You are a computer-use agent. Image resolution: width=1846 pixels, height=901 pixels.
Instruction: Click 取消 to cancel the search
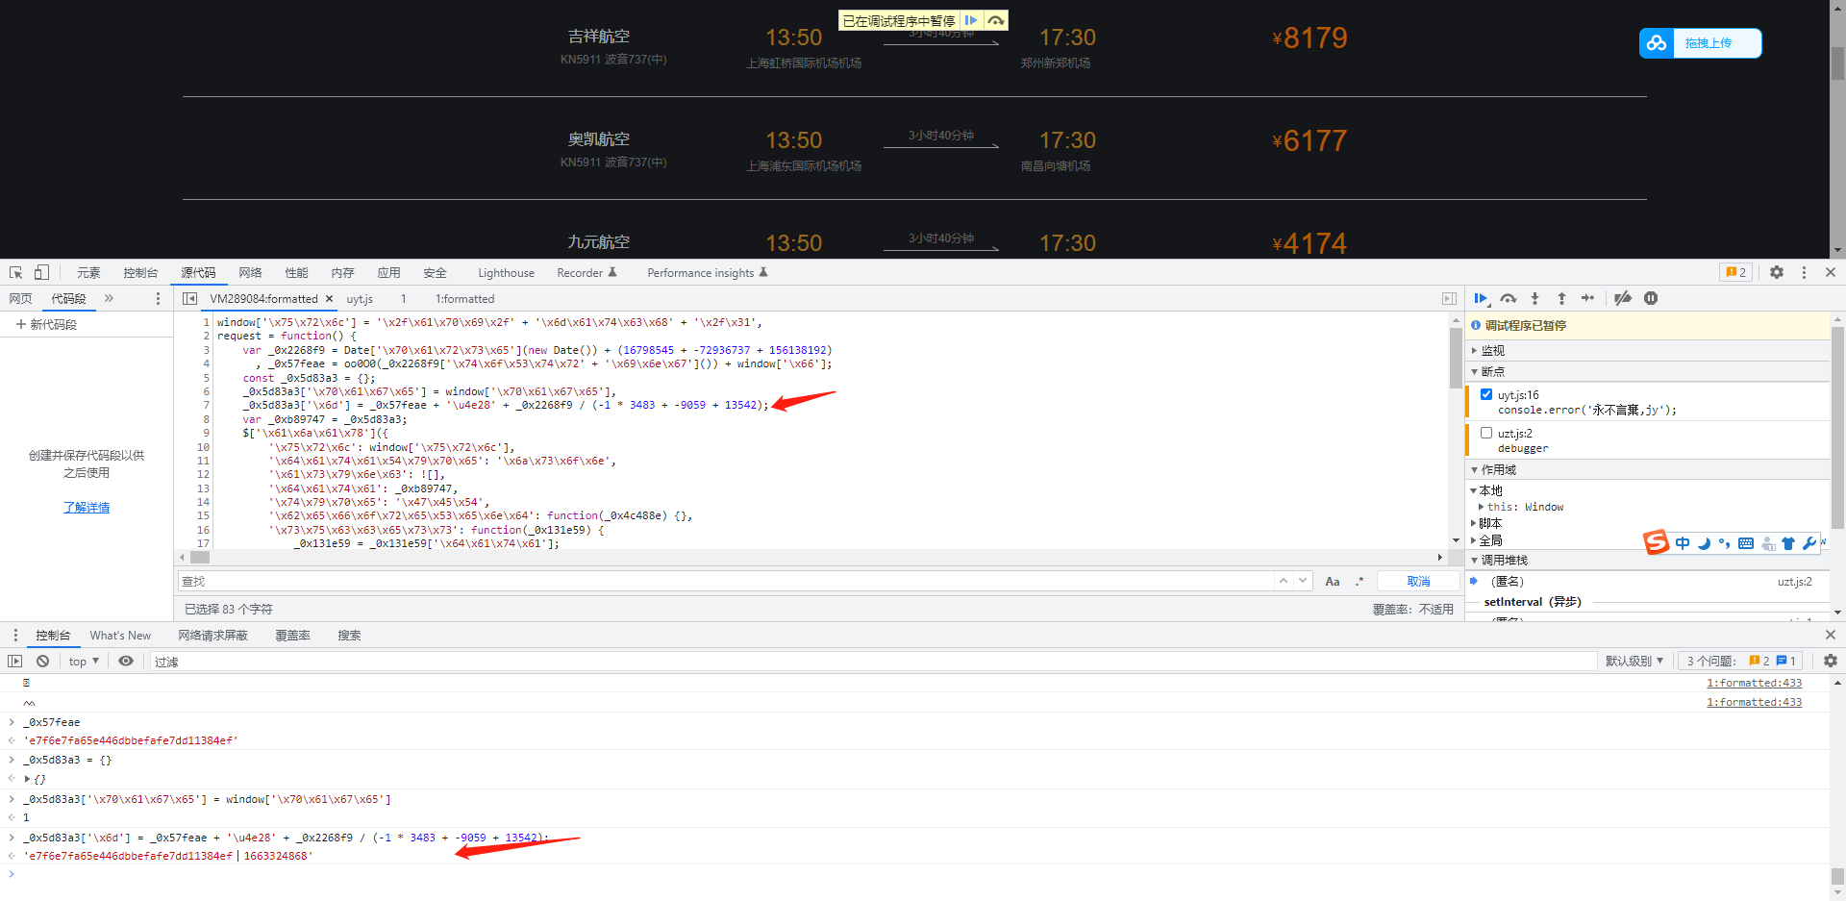tap(1418, 581)
